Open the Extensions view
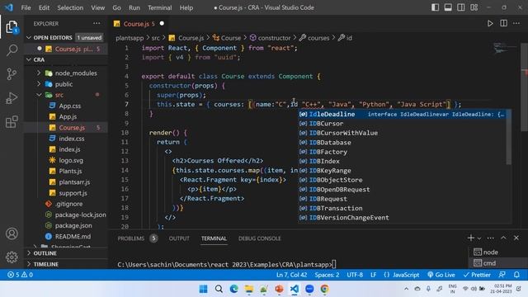The image size is (528, 297). point(12,122)
